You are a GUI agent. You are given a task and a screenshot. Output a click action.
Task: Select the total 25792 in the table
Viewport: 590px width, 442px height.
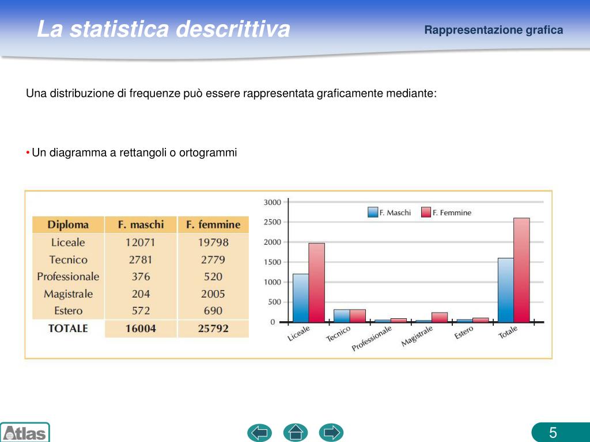[213, 329]
